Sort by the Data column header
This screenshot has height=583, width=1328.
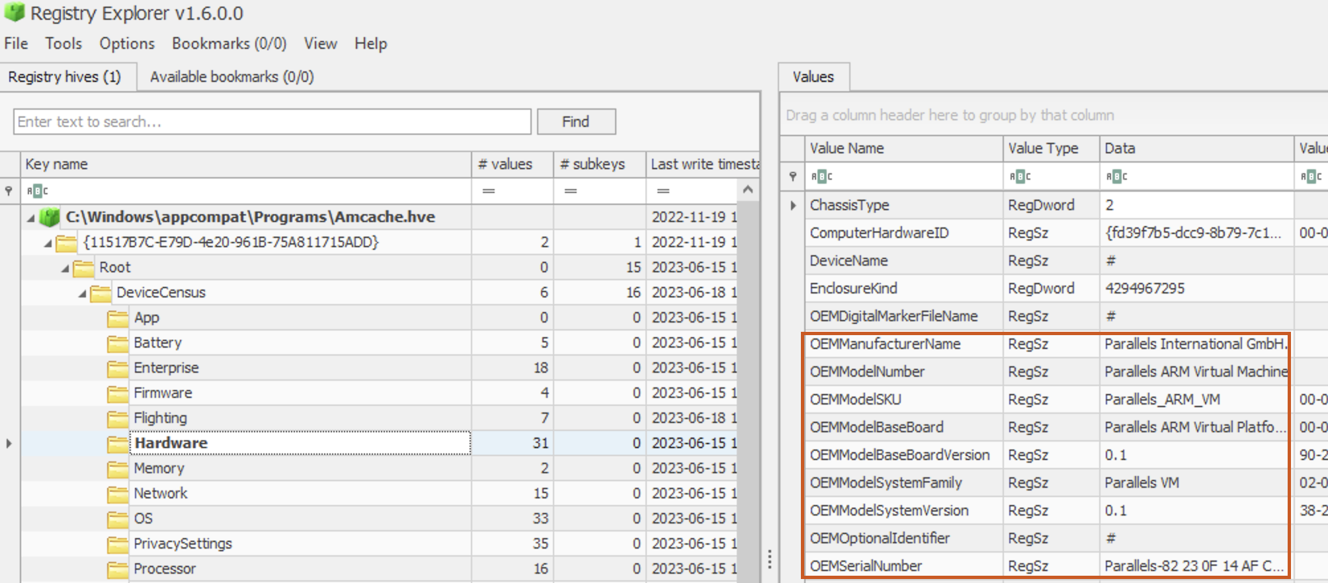pyautogui.click(x=1196, y=149)
